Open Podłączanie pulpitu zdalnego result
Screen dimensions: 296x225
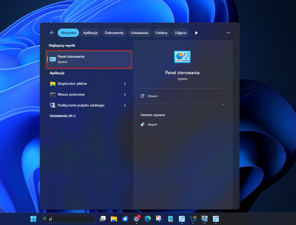pos(81,105)
